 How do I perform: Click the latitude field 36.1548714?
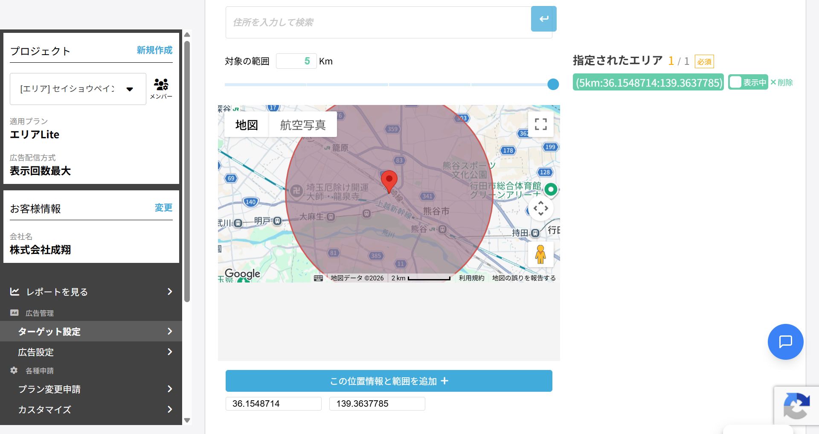click(x=273, y=404)
